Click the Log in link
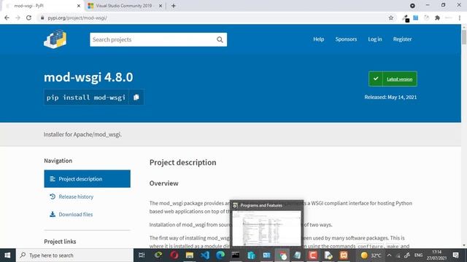 pos(374,39)
